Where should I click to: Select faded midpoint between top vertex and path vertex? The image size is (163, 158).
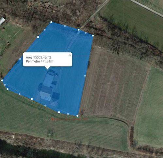point(65,26)
